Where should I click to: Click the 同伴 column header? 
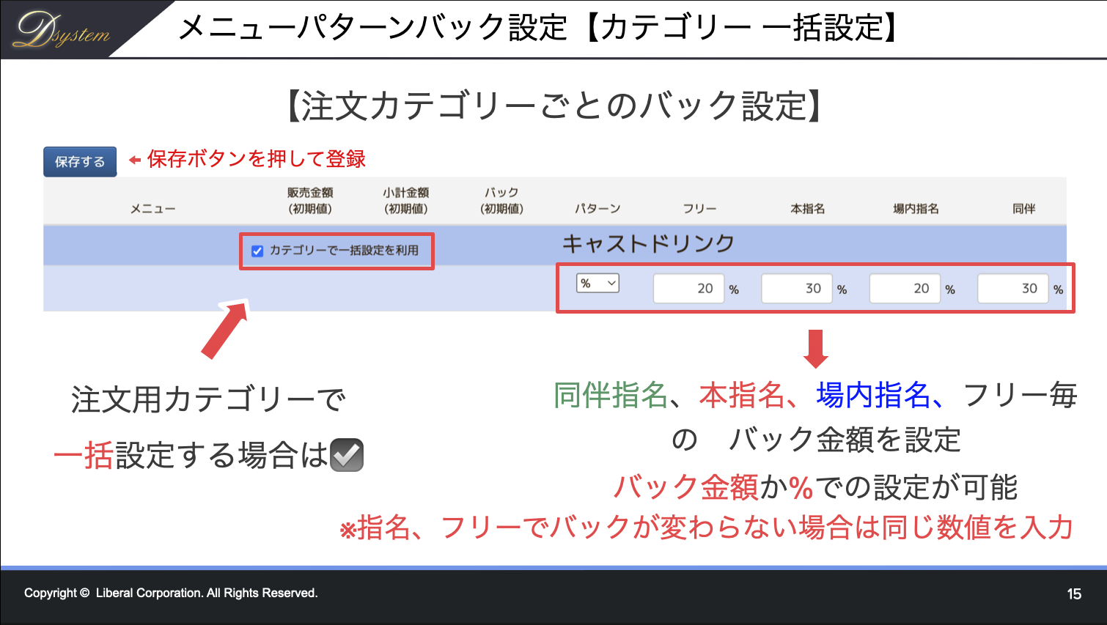point(1023,209)
